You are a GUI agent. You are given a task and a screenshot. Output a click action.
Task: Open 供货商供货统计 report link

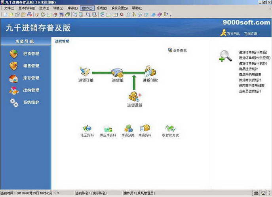click(250, 80)
